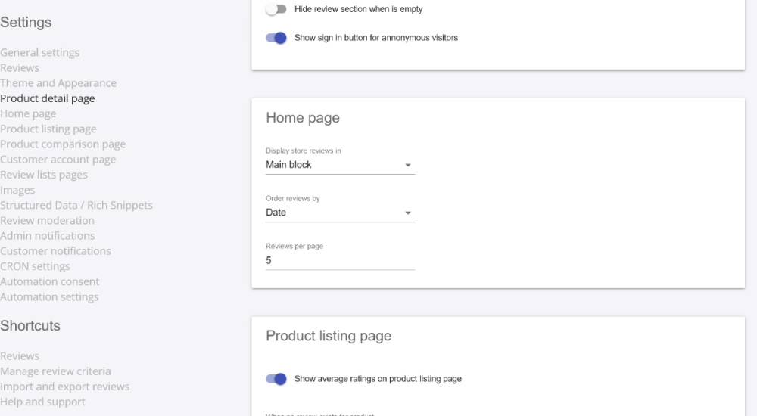Go to Structured Data / Rich Snippets
The width and height of the screenshot is (757, 416).
[76, 205]
